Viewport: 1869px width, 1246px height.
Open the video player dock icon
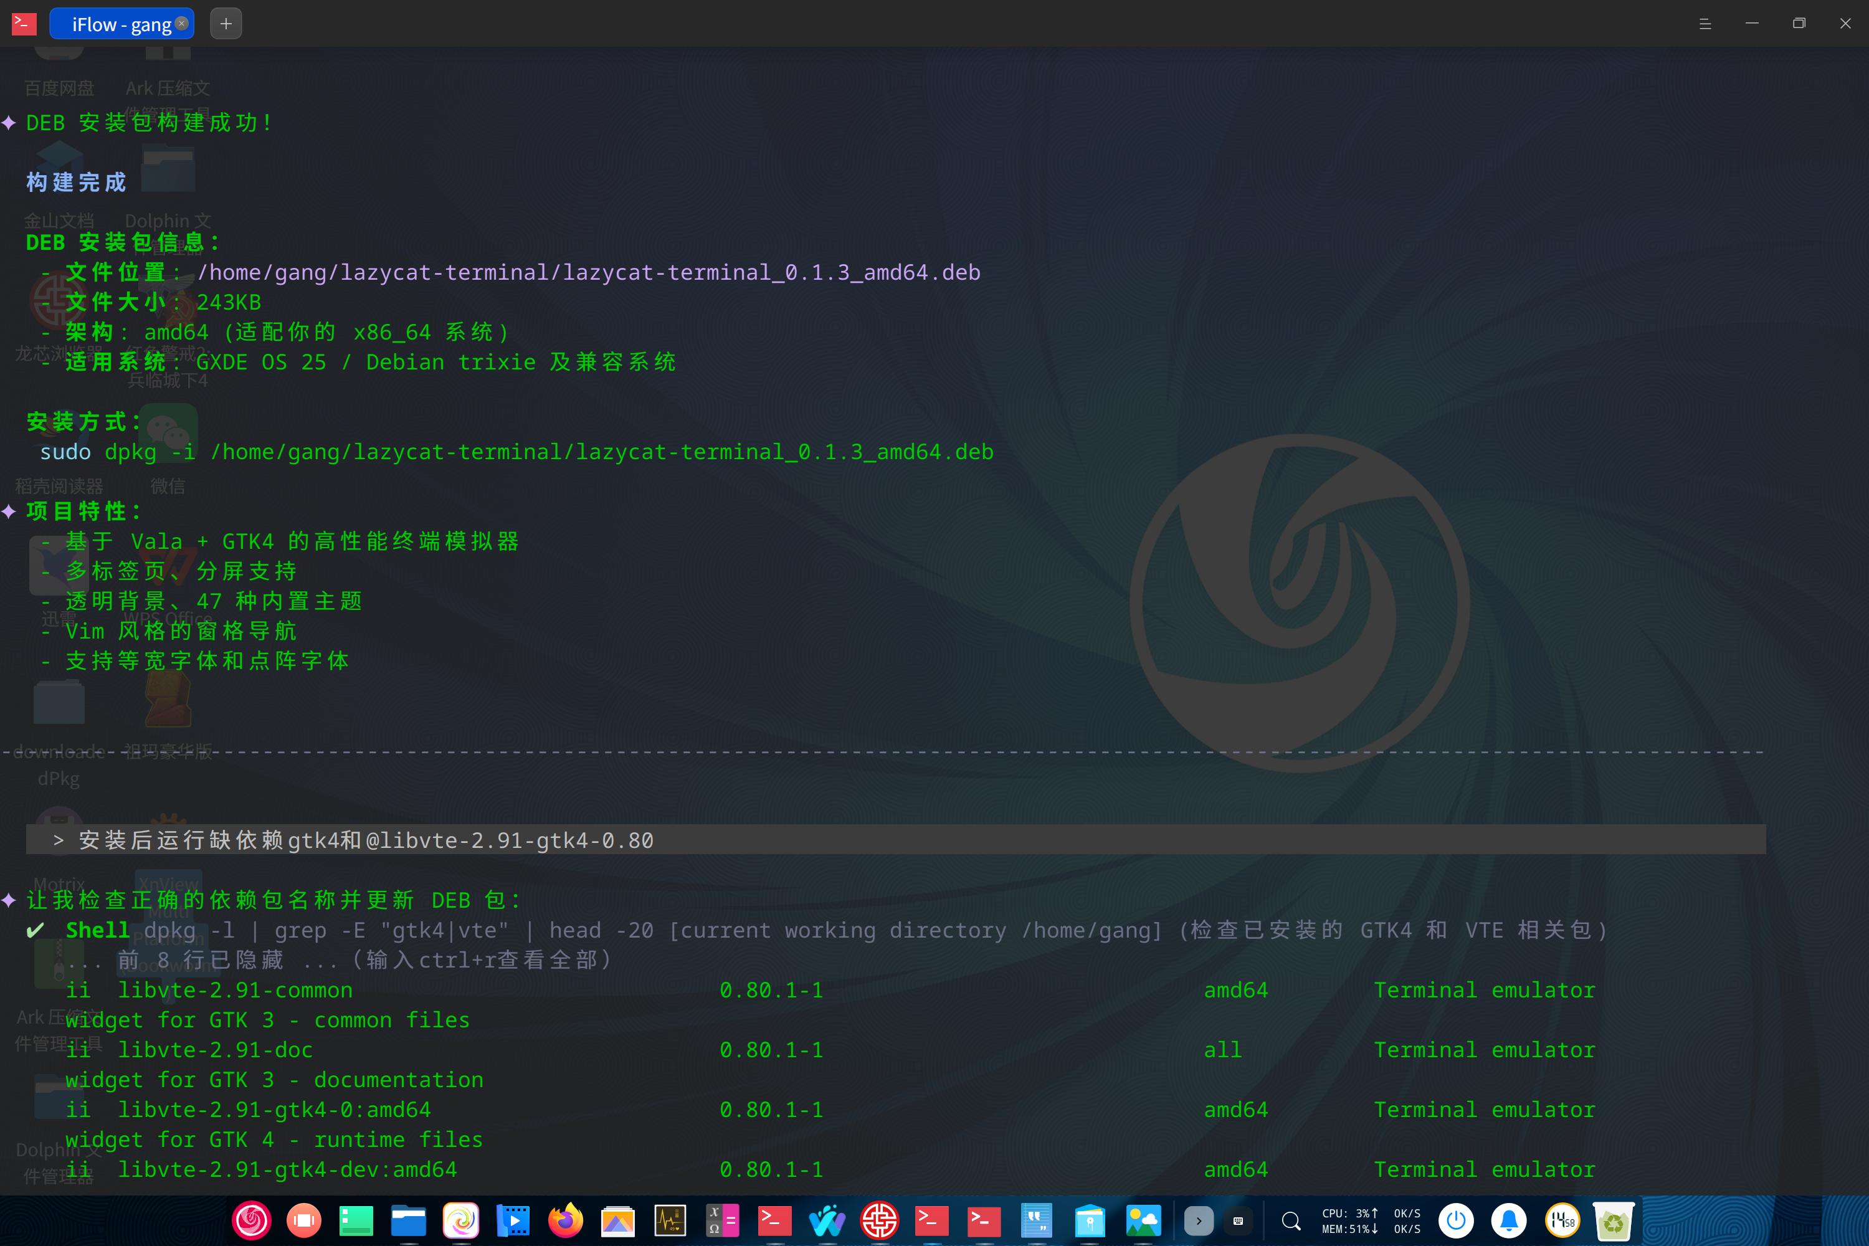513,1220
